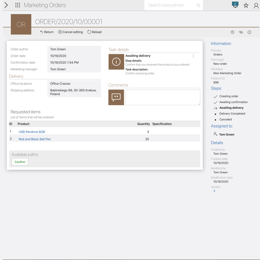Click the Confirm path button
This screenshot has height=260, width=260.
tap(20, 162)
